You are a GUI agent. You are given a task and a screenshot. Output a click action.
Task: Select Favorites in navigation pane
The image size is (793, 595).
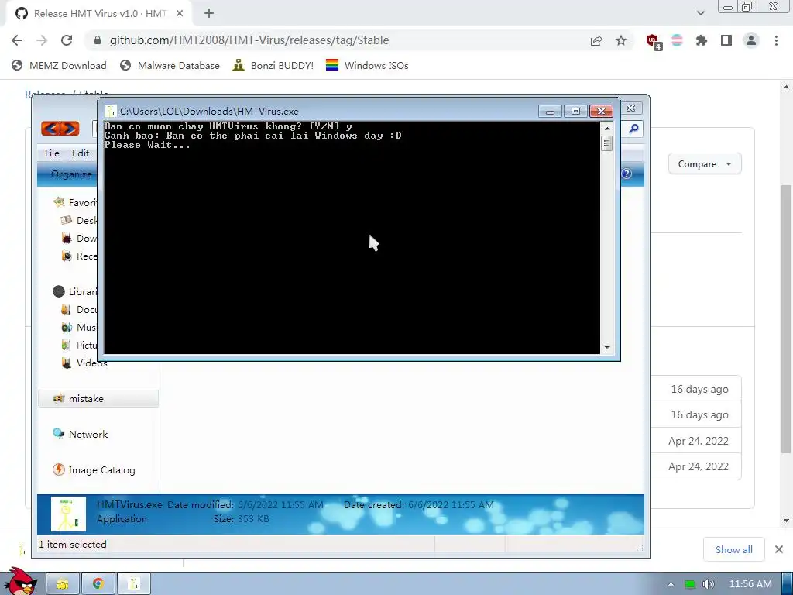(75, 202)
